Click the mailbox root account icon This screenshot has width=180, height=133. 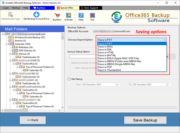pos(9,34)
